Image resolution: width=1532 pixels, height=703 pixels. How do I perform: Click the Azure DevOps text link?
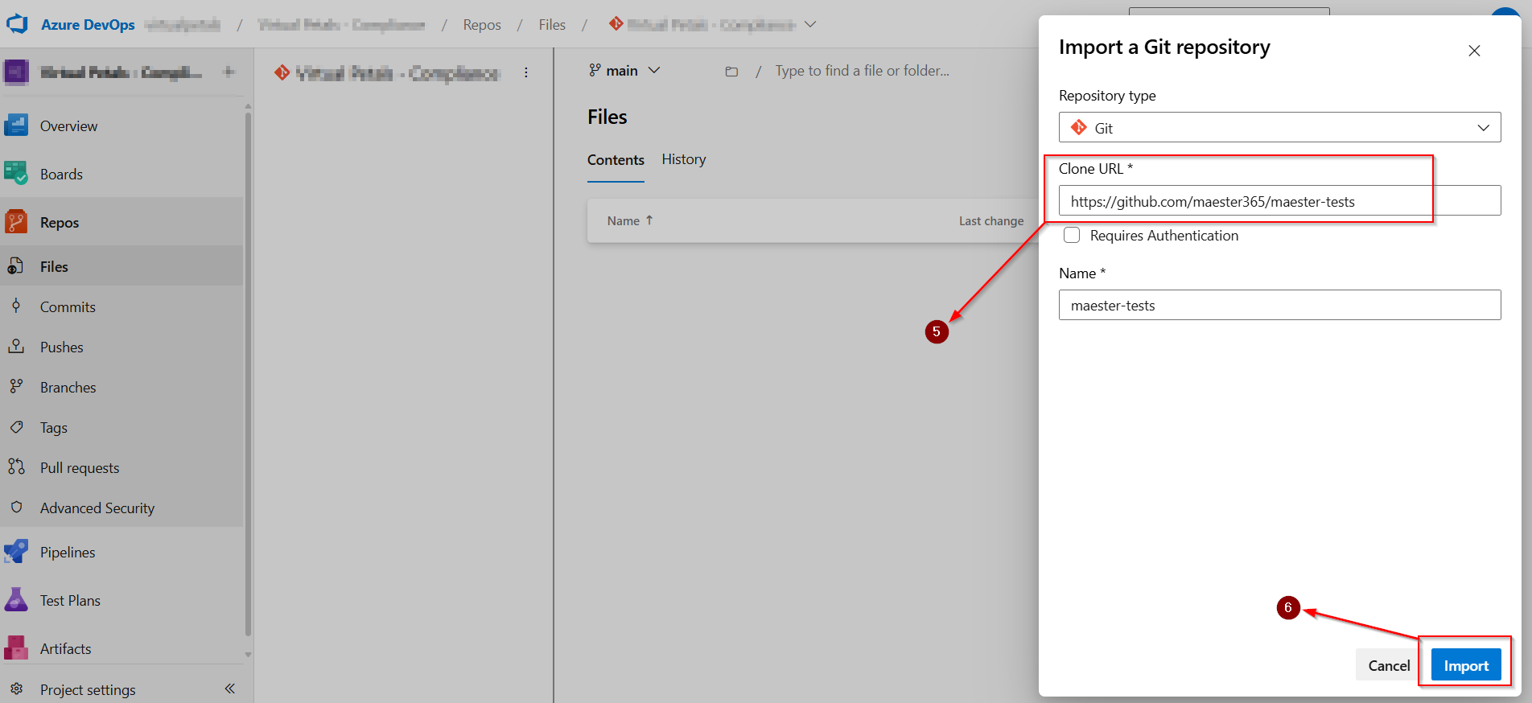tap(88, 25)
